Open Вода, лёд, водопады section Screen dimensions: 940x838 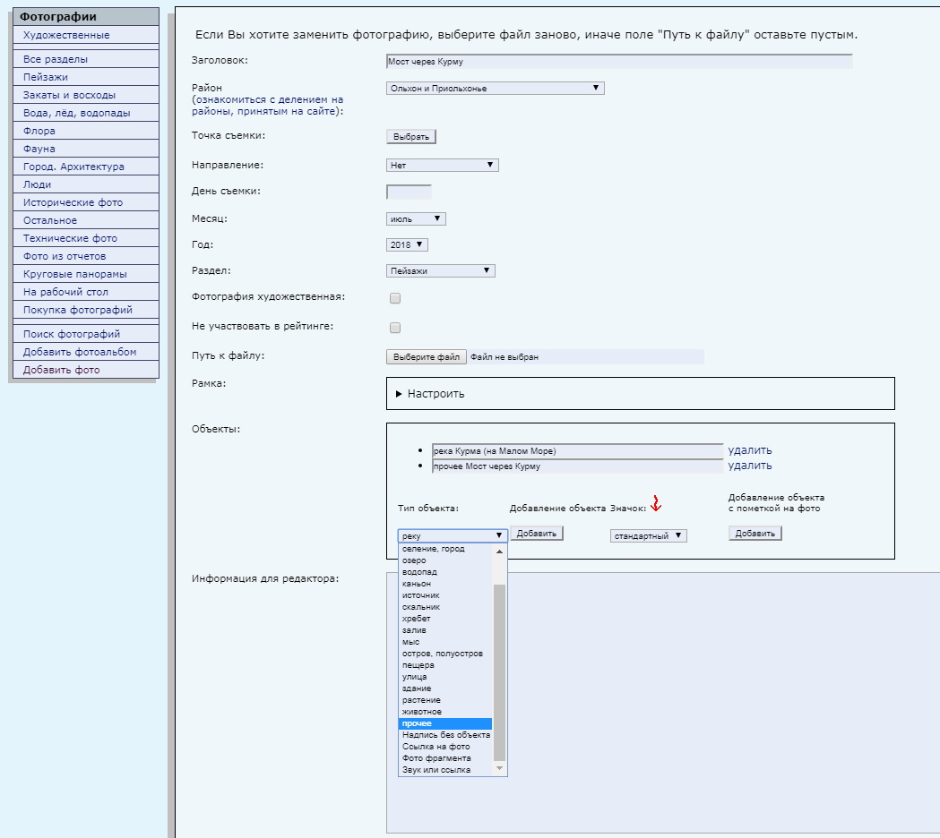[86, 113]
